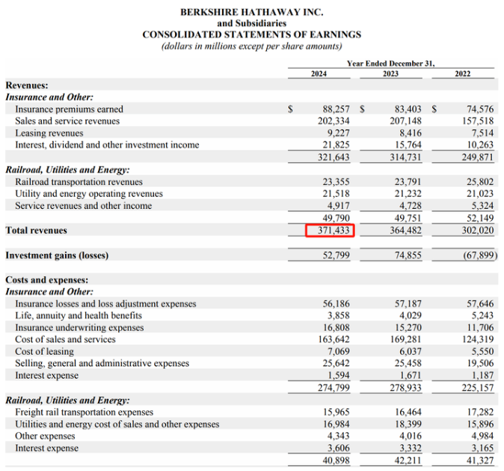504x471 pixels.
Task: Select the total revenues value 302,020
Action: tap(478, 231)
